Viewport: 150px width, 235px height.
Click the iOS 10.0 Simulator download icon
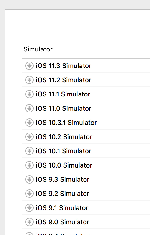pyautogui.click(x=29, y=165)
